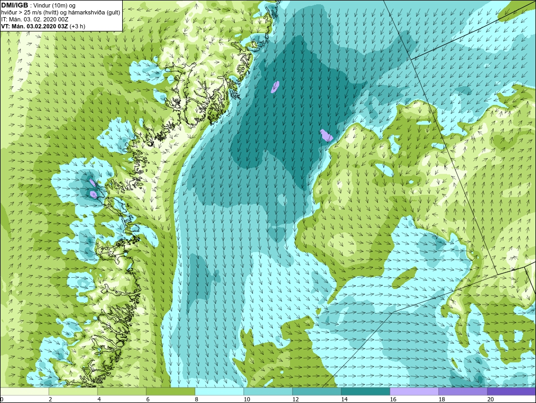Pick the medium teal 12–14 m/s legend swatch

[317, 391]
